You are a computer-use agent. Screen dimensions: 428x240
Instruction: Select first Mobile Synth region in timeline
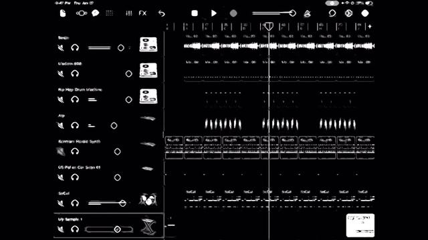174,148
